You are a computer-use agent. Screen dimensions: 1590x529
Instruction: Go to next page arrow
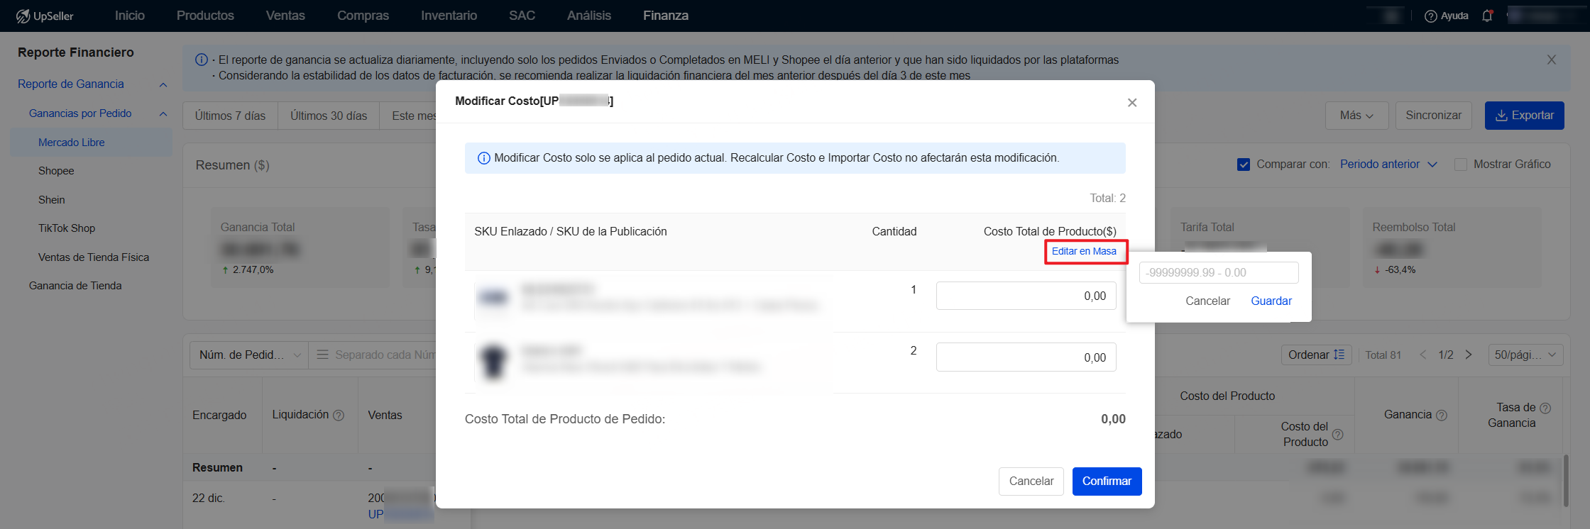point(1469,355)
